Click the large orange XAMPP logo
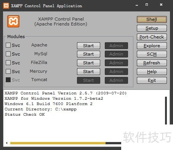This screenshot has width=173, height=150. coord(13,21)
